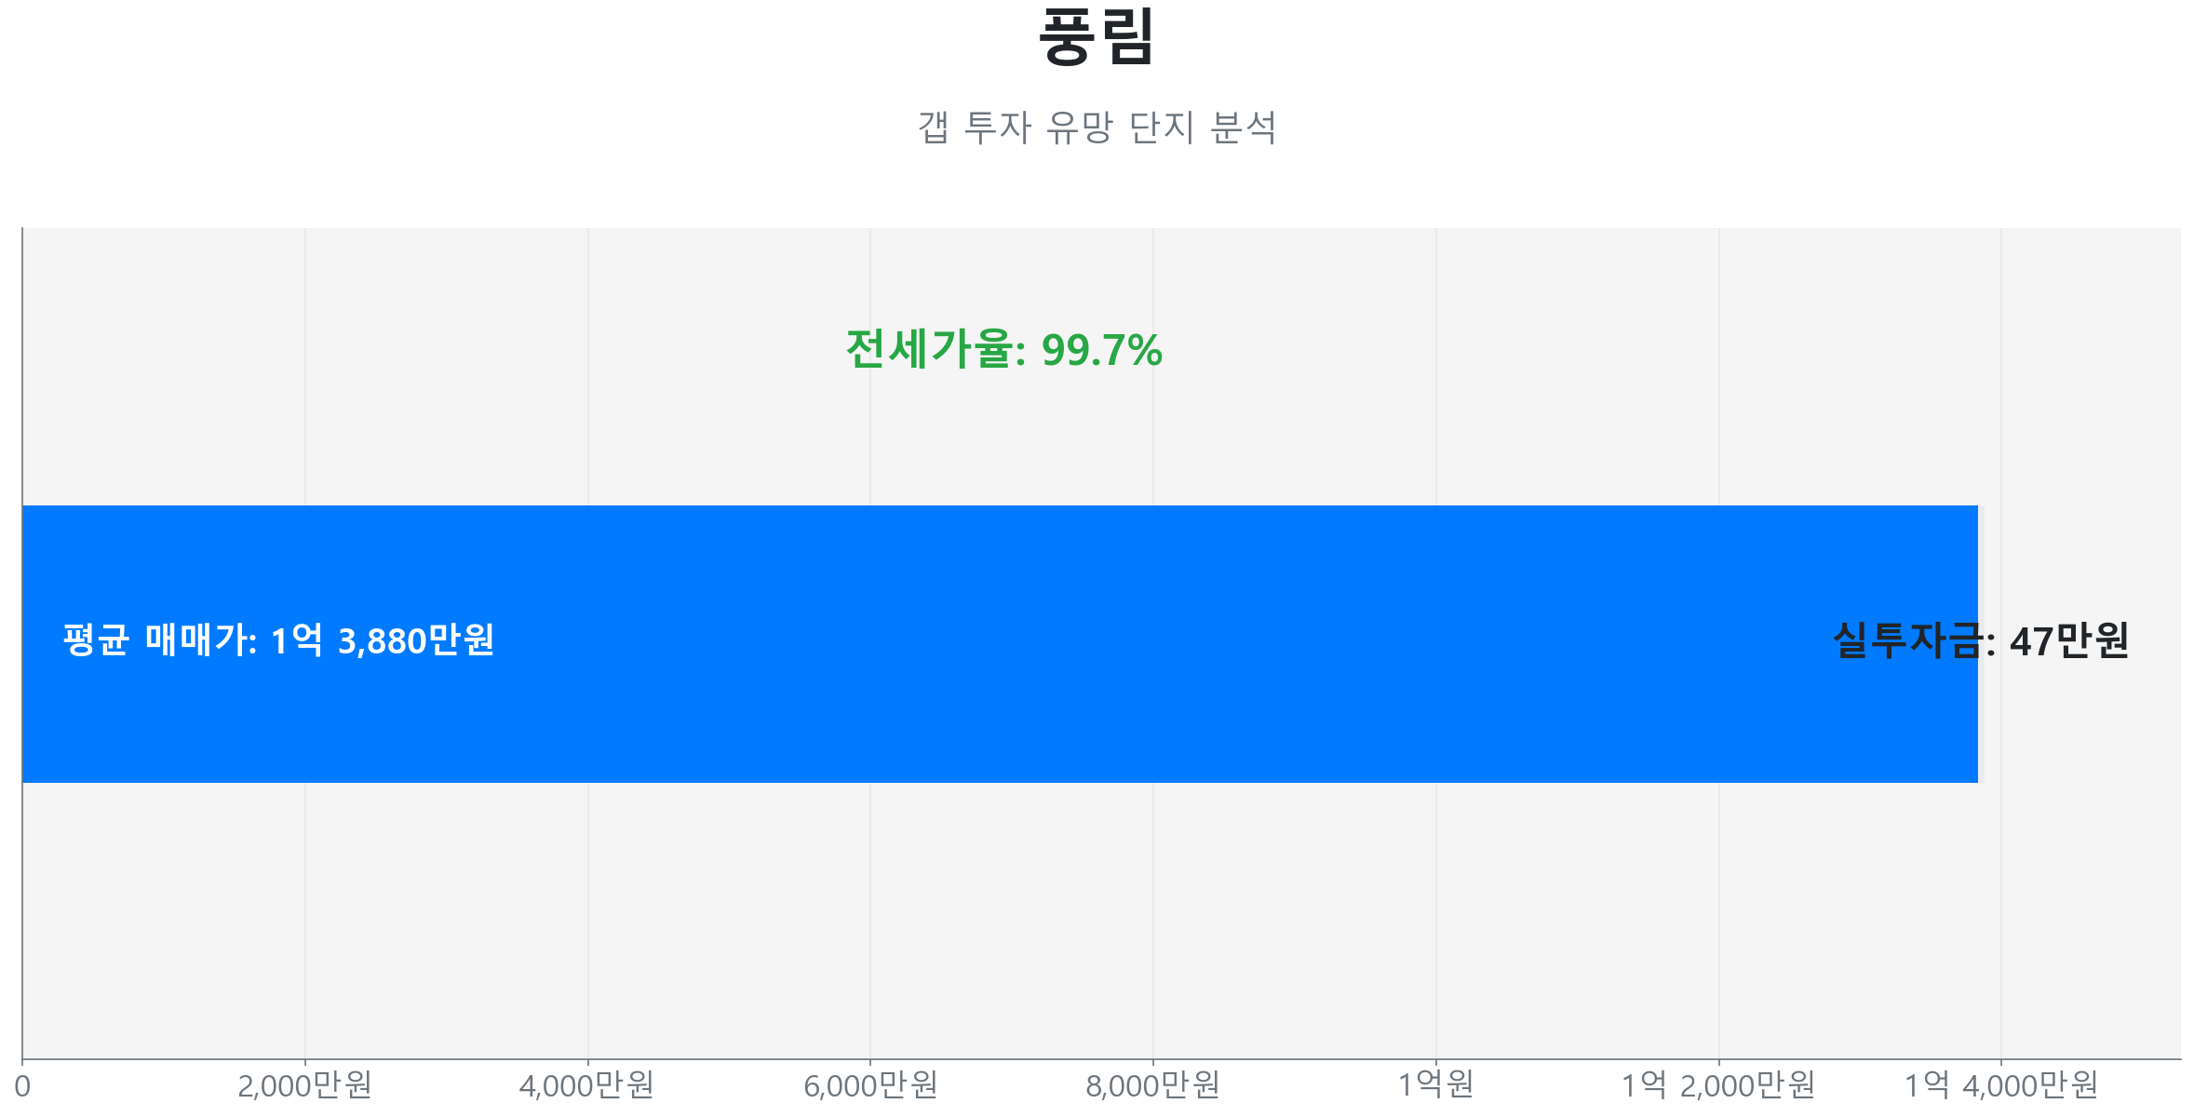Select the 1억원 x-axis tick label
Viewport: 2194px width, 1117px height.
pos(1436,1085)
